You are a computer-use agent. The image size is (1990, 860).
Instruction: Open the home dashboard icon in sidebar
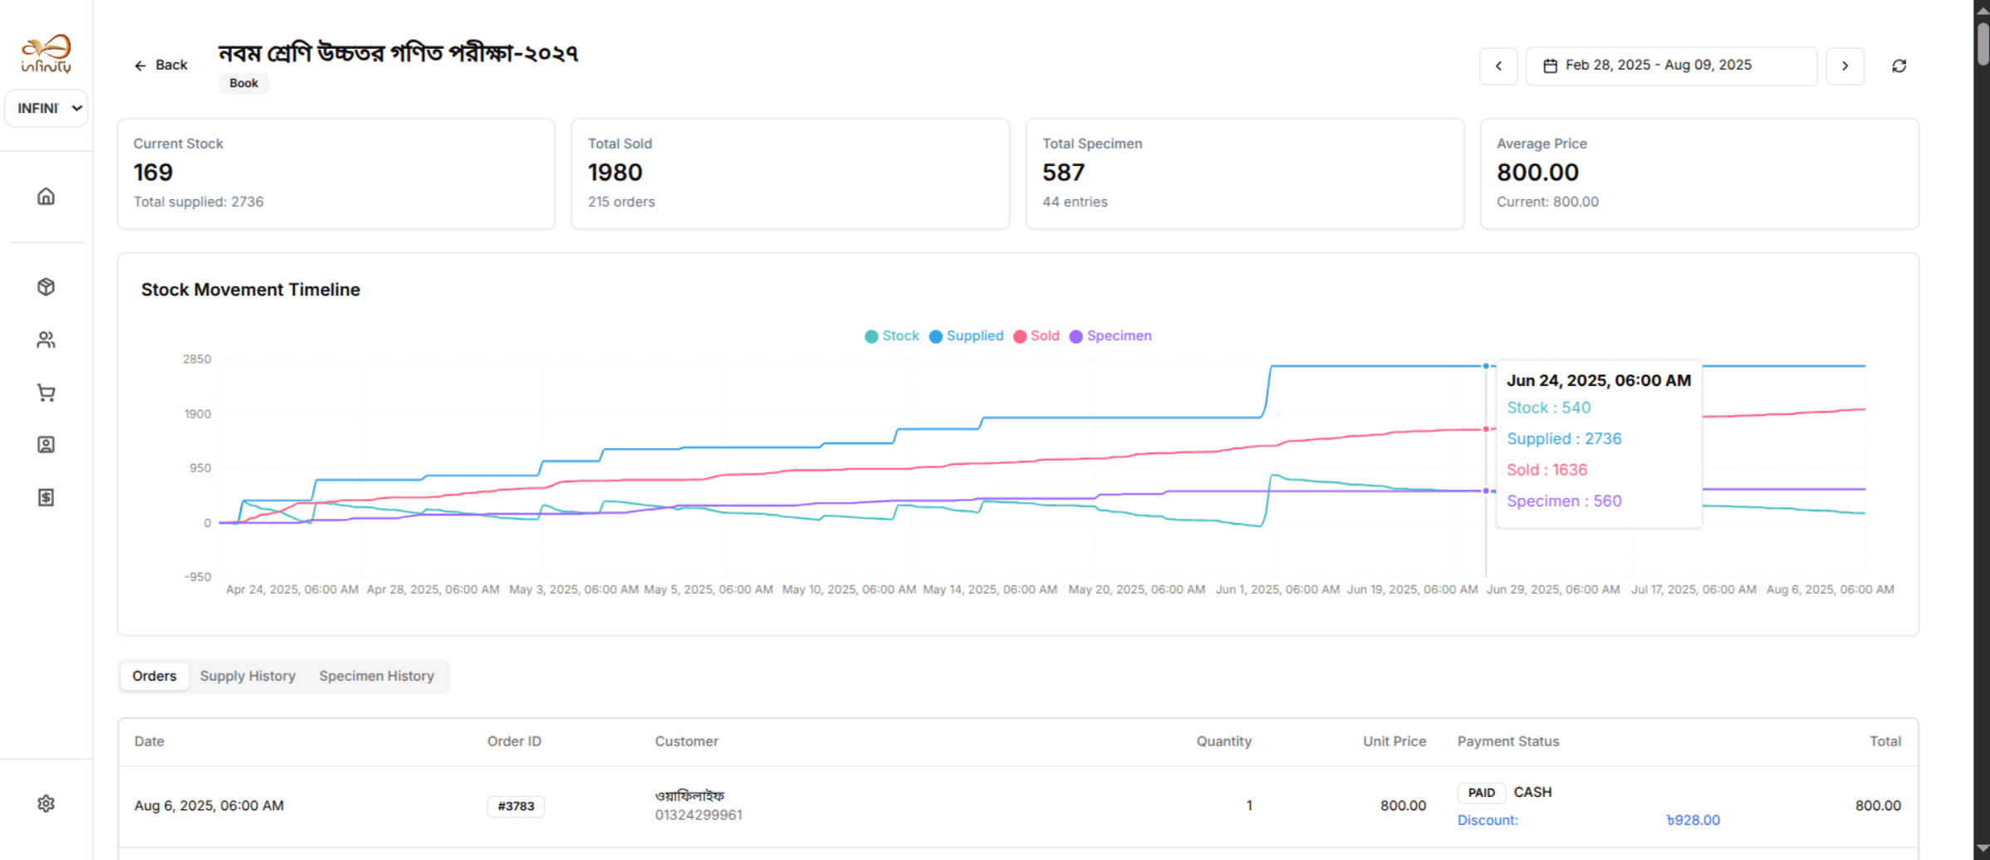pyautogui.click(x=47, y=197)
